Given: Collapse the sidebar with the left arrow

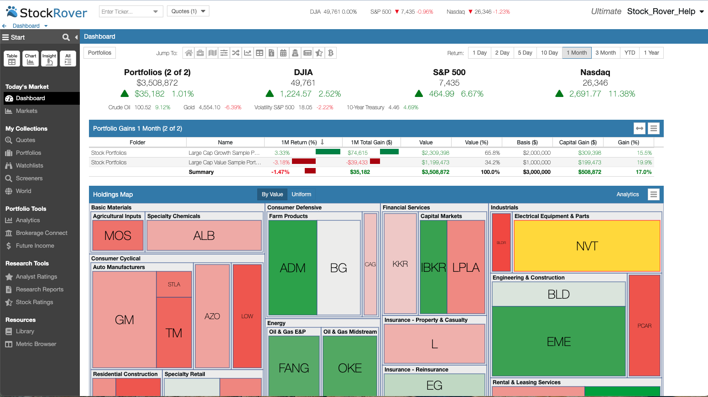Looking at the screenshot, I should coord(76,37).
